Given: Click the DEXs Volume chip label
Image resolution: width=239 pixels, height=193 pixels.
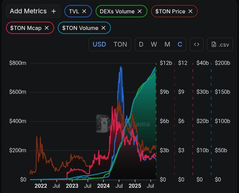Looking at the screenshot, I should [x=117, y=11].
